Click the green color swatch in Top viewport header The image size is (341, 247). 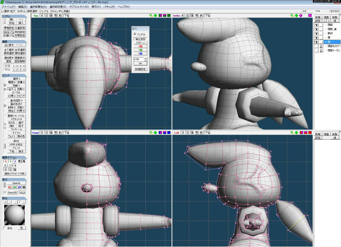pos(169,15)
